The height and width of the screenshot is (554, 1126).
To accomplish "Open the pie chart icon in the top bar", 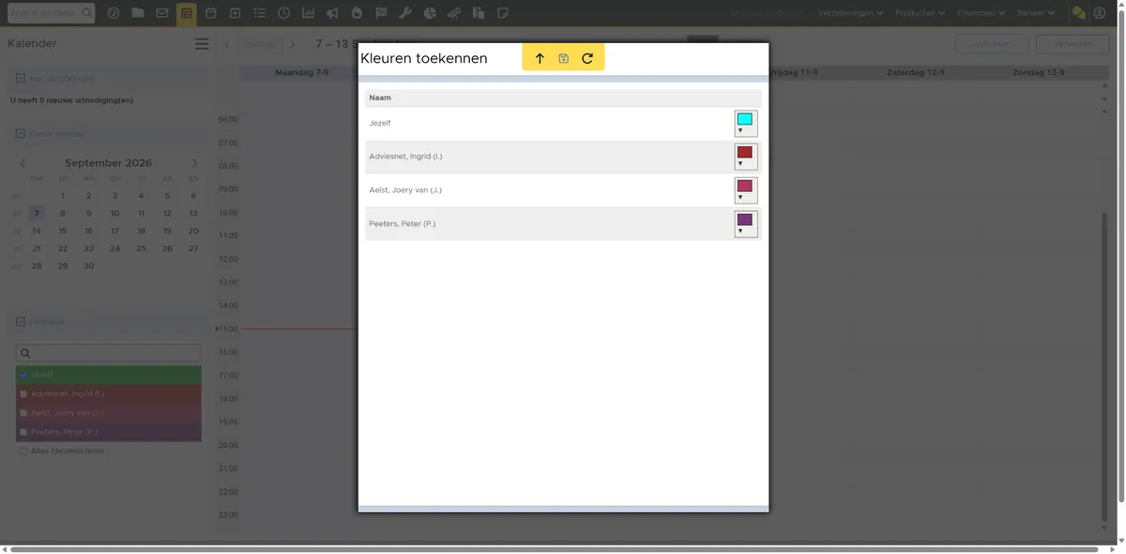I will click(430, 13).
